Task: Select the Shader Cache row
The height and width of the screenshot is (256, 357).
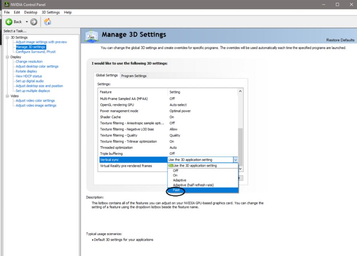Action: click(x=169, y=117)
